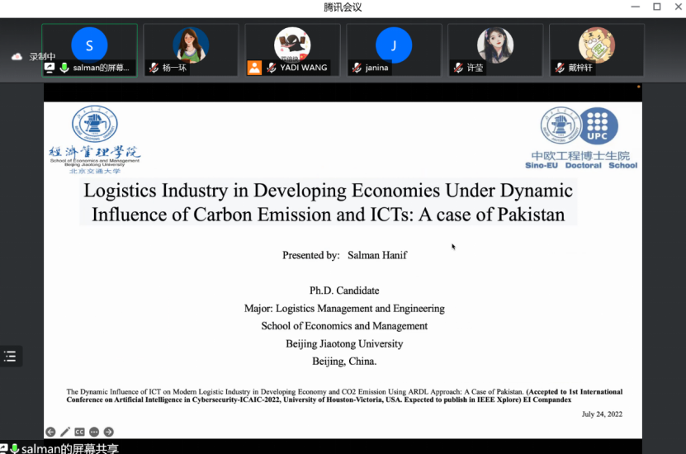Click the muted mic icon next to janina

tap(357, 68)
